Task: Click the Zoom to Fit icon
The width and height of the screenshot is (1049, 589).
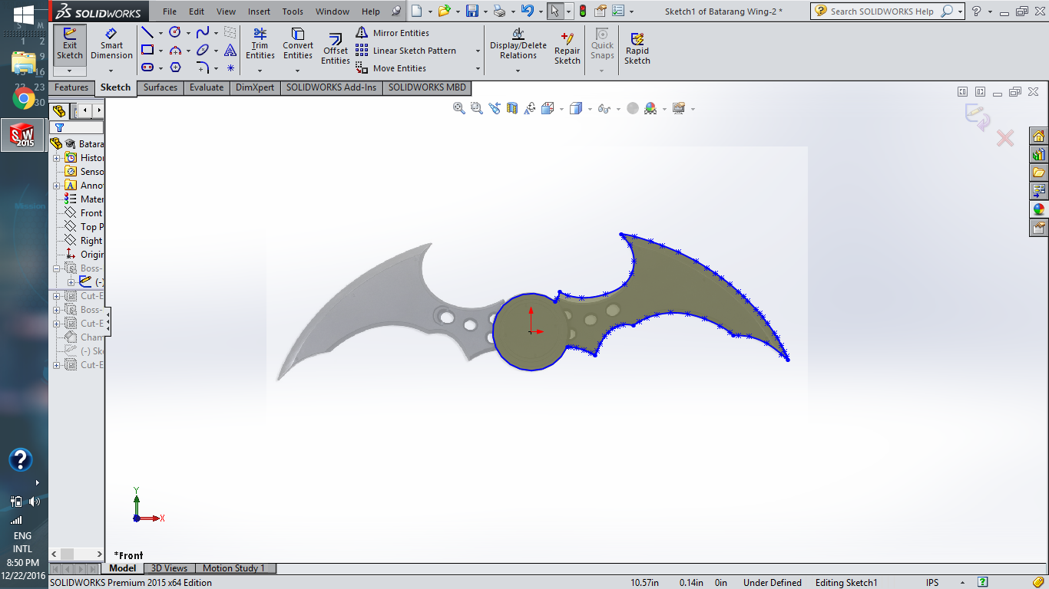Action: [x=459, y=108]
